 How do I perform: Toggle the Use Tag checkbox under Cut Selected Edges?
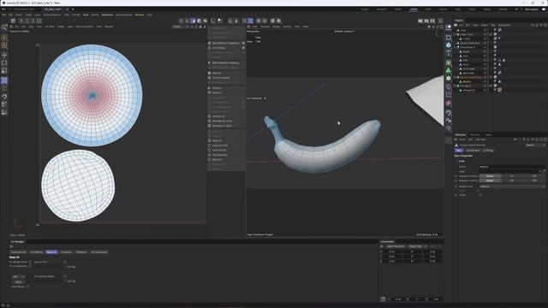[x=65, y=281]
